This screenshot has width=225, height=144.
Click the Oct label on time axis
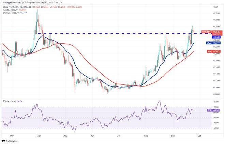pyautogui.click(x=199, y=135)
